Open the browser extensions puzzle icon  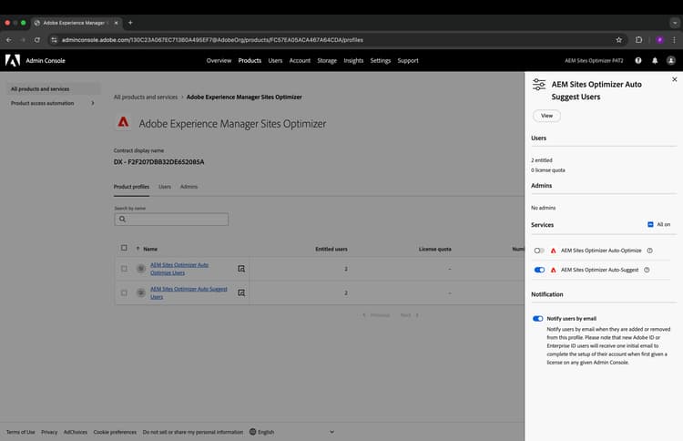coord(638,40)
